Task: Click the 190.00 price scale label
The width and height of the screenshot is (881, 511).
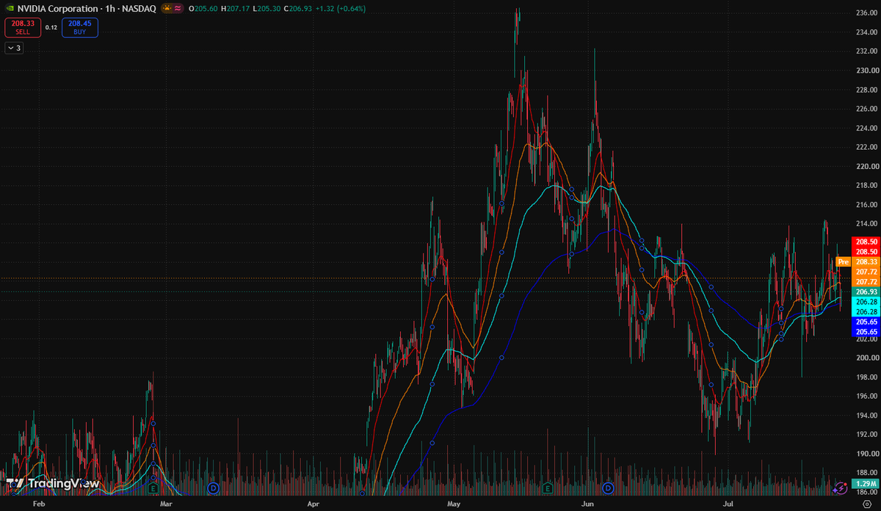Action: point(866,454)
